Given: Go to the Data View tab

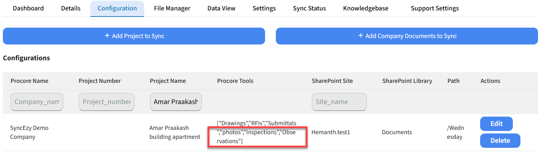Looking at the screenshot, I should click(x=221, y=8).
